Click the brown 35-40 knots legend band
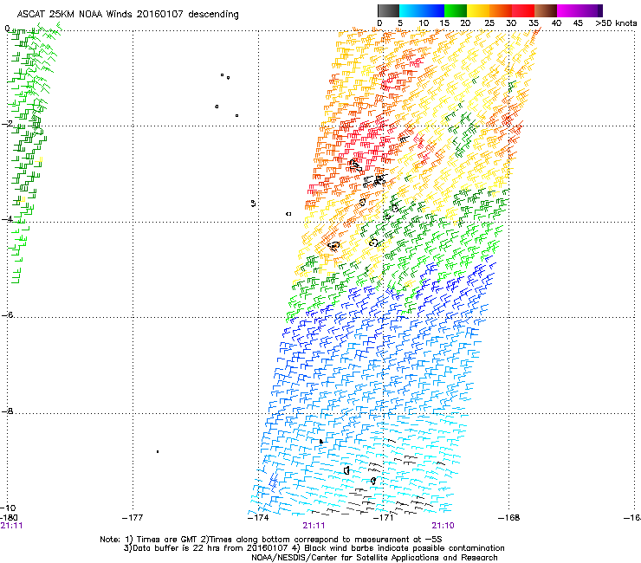Viewport: 641px width, 563px height. coord(546,10)
